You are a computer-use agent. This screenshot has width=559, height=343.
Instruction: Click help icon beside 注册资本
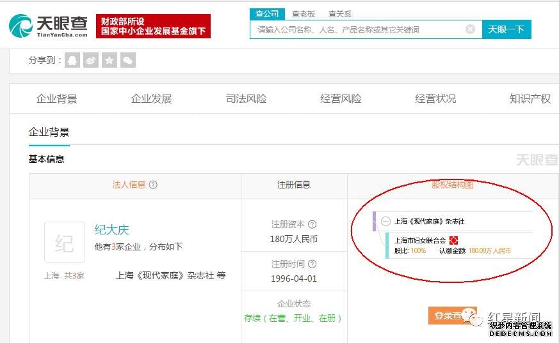[x=312, y=224]
